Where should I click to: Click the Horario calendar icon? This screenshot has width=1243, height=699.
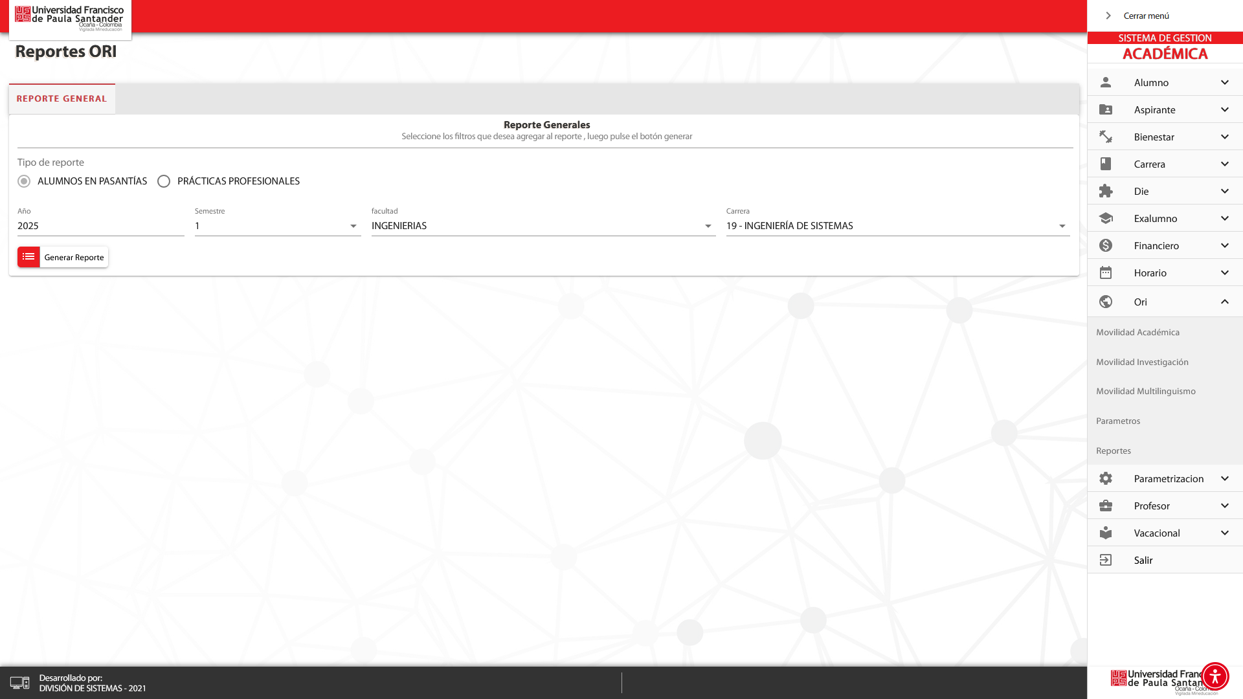(x=1106, y=272)
